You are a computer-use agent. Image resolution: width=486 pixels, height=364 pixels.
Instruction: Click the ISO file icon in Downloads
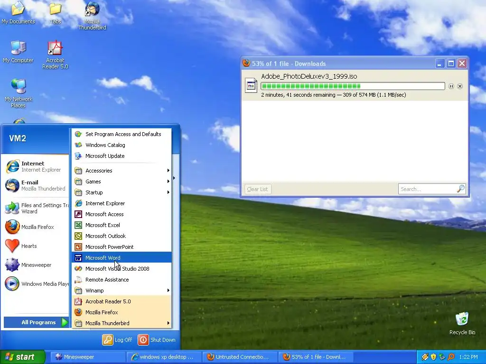pos(251,85)
